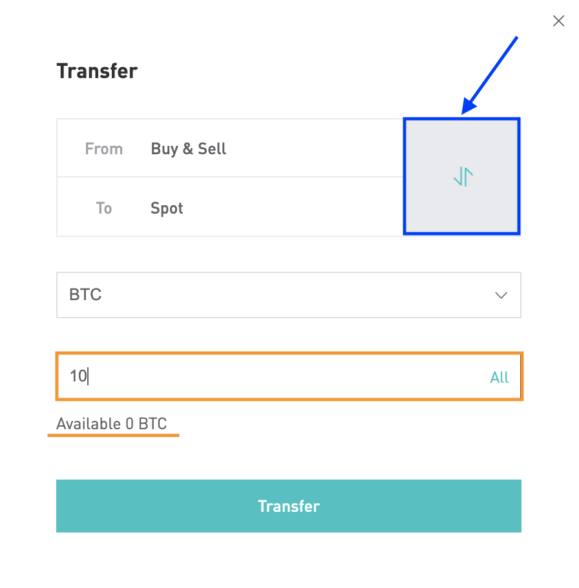The image size is (579, 588).
Task: Click the Transfer dialog heading
Action: [97, 71]
